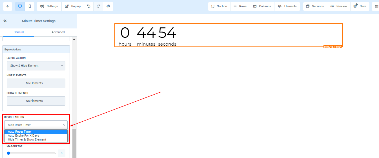Open the Elements toolbar item
This screenshot has width=379, height=158.
point(287,6)
